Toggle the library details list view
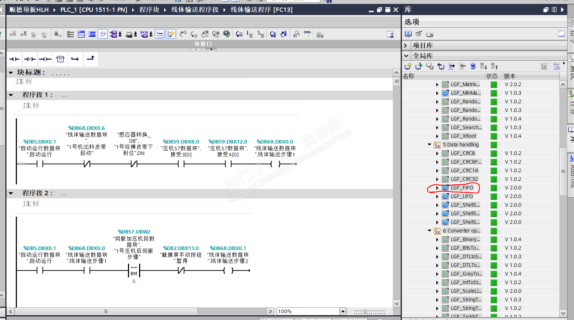 [556, 66]
